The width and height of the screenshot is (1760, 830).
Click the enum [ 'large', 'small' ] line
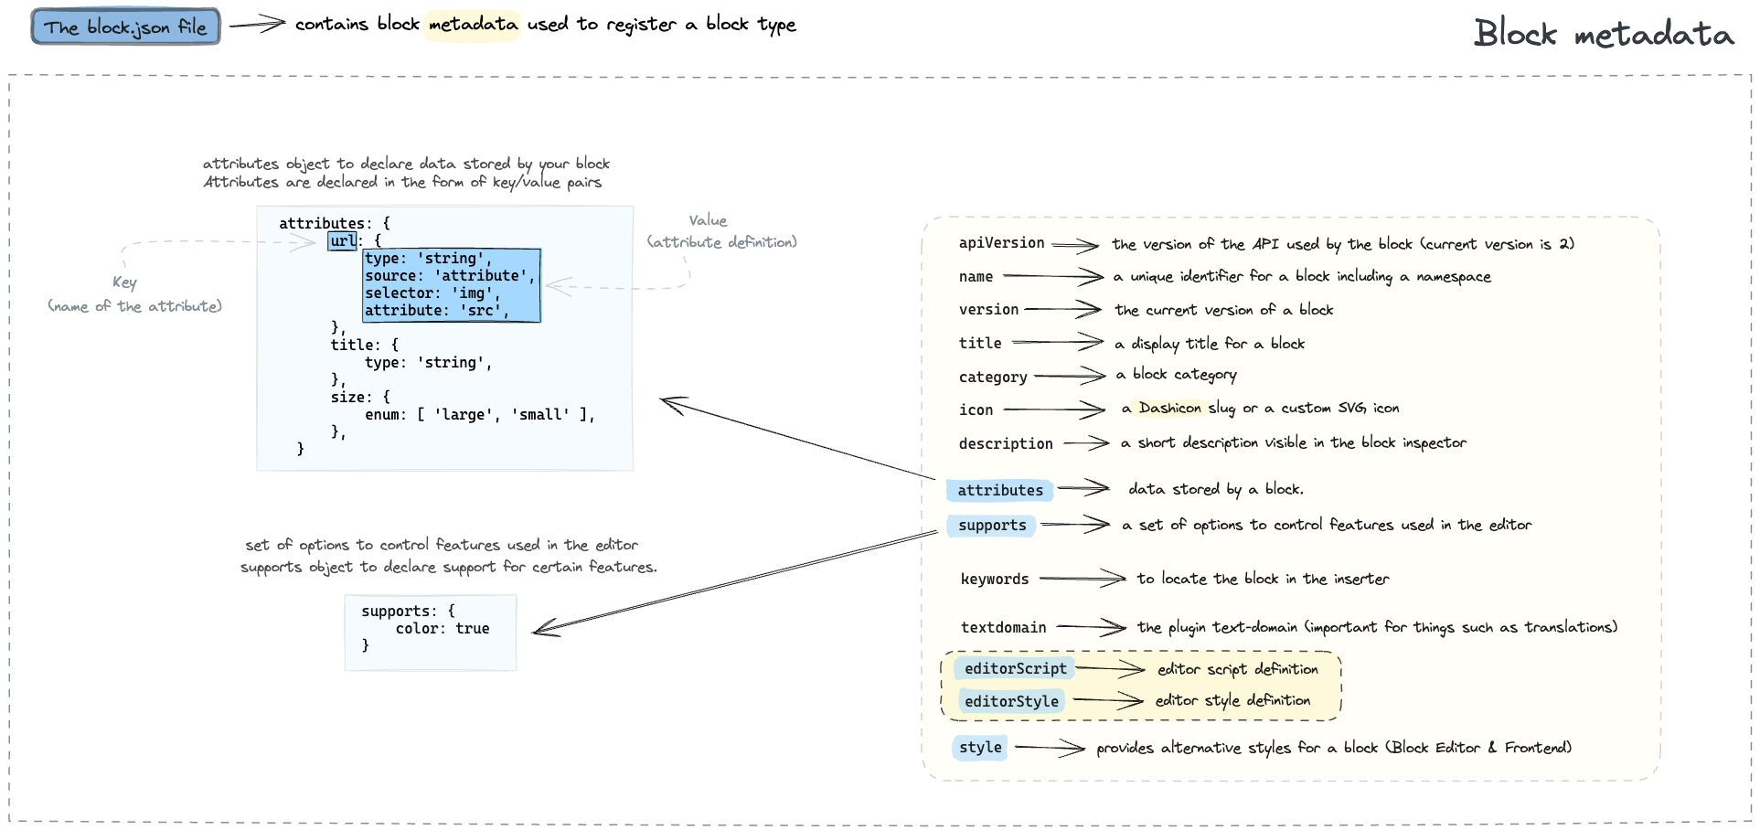pyautogui.click(x=480, y=415)
